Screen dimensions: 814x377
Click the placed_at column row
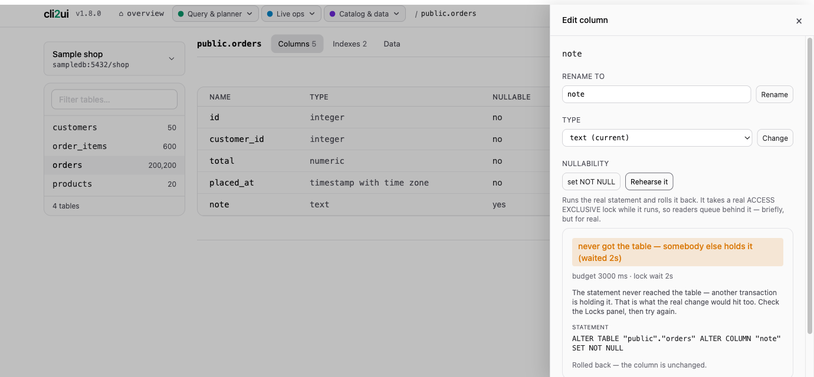(x=373, y=183)
